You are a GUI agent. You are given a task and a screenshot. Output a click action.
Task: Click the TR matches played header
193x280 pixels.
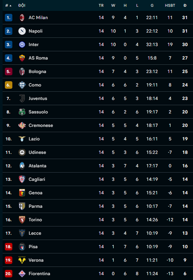pyautogui.click(x=101, y=5)
